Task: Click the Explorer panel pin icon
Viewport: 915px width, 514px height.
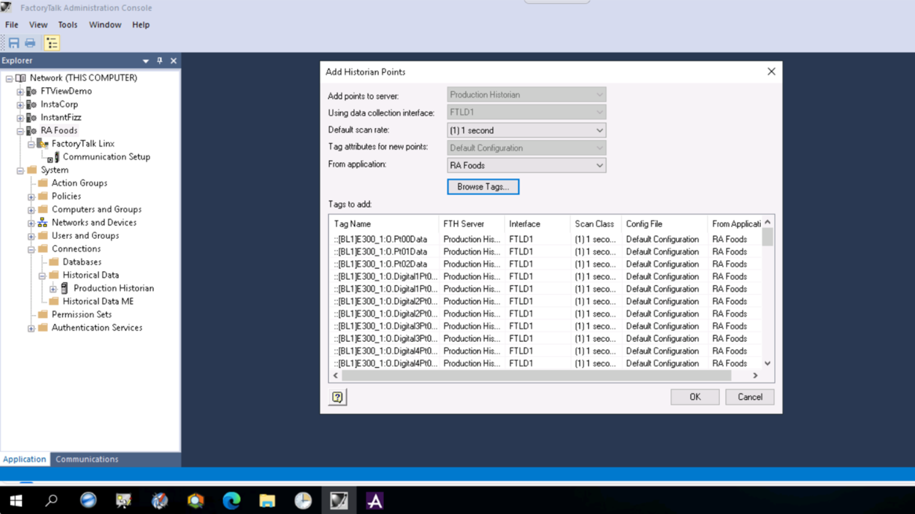Action: [x=160, y=61]
